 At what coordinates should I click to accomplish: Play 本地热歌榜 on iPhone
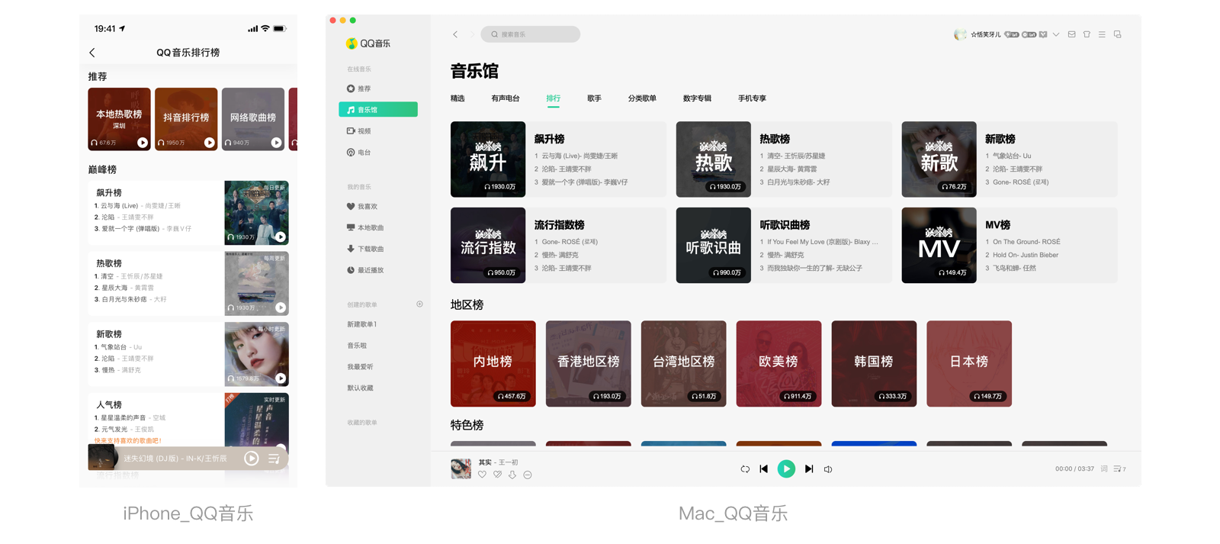point(143,143)
